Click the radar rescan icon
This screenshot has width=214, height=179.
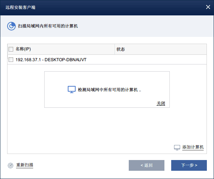[x=10, y=165]
